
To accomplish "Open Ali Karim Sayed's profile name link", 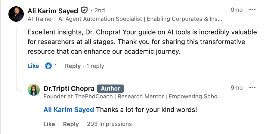I will point(53,11).
